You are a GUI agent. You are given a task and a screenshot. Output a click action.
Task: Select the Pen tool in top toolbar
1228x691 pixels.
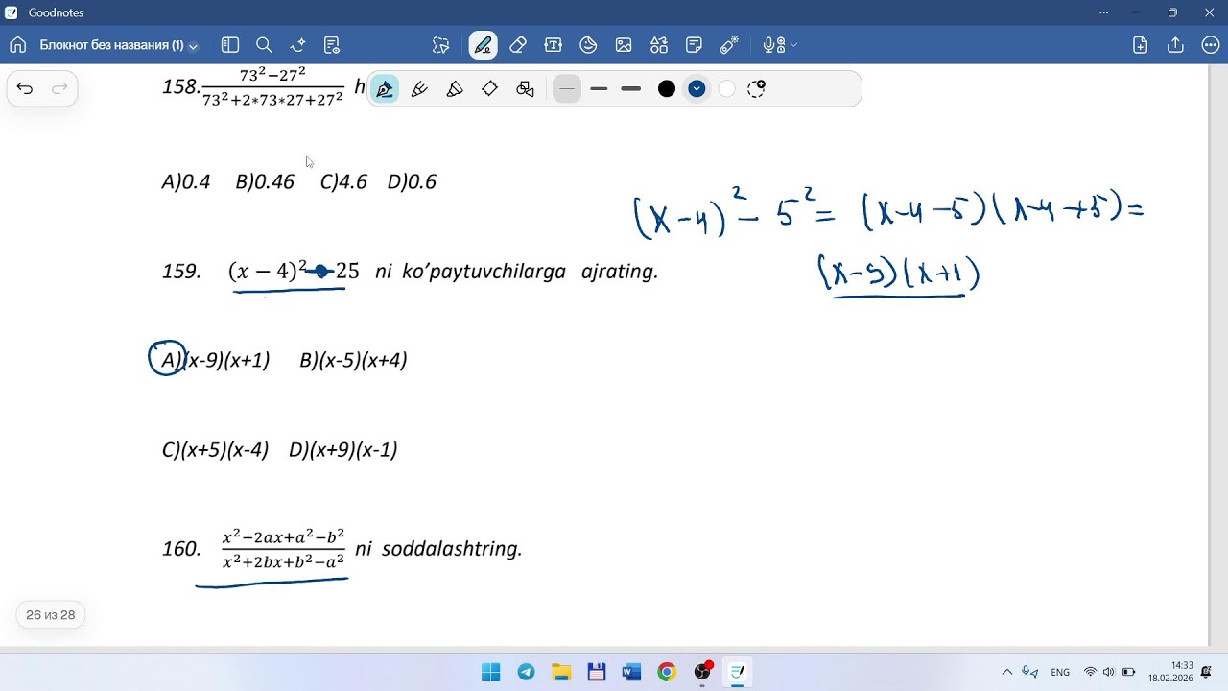pyautogui.click(x=483, y=45)
